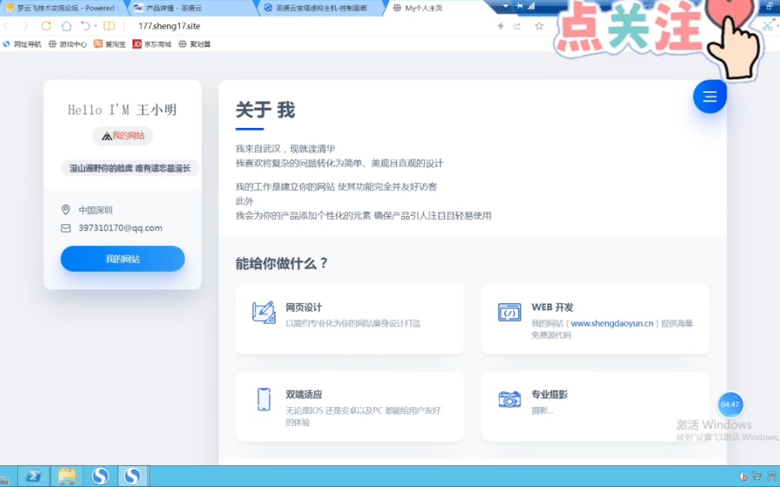Click the 专业摄影 camera icon

point(509,397)
